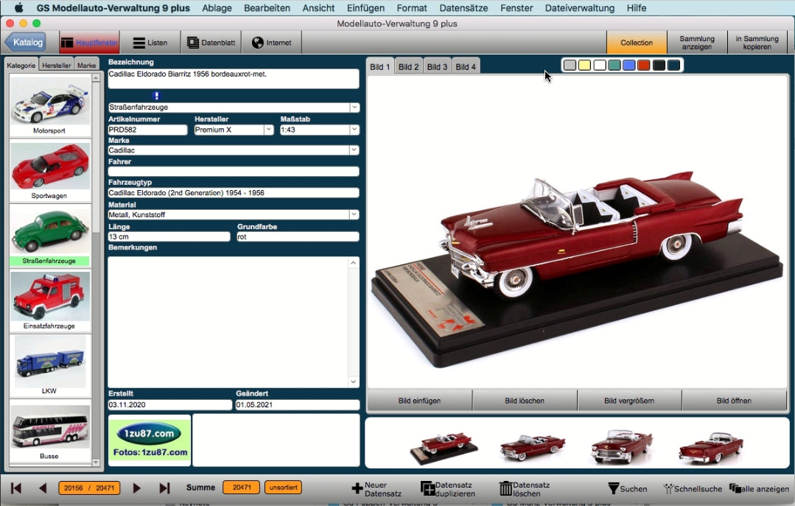Screen dimensions: 795x506
Task: Select the yellow background color swatch
Action: point(584,66)
